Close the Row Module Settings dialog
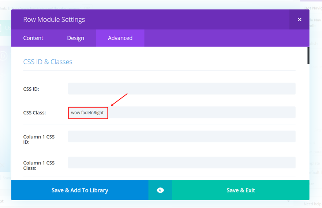Screen dimensions: 322x208 click(x=299, y=19)
